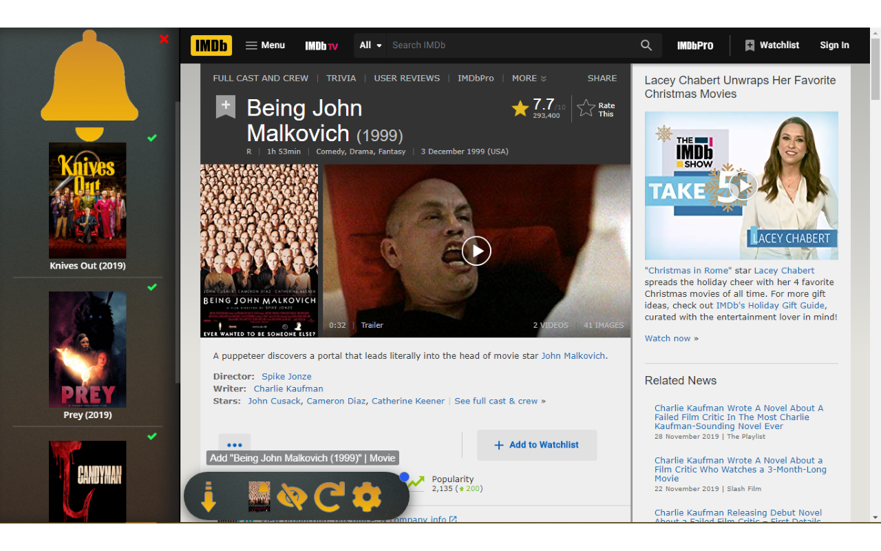Open the TRIVIA tab
881x551 pixels.
341,79
